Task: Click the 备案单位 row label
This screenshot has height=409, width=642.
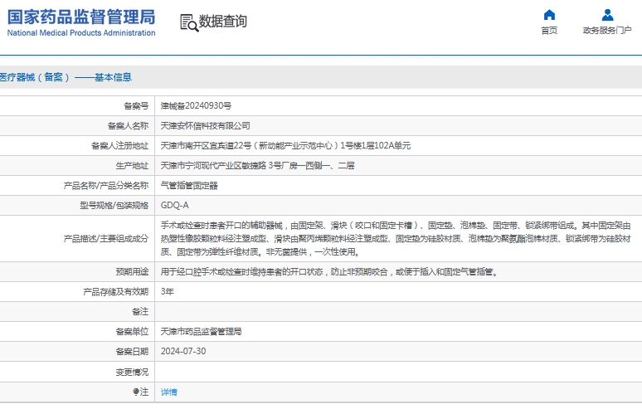Action: point(132,331)
